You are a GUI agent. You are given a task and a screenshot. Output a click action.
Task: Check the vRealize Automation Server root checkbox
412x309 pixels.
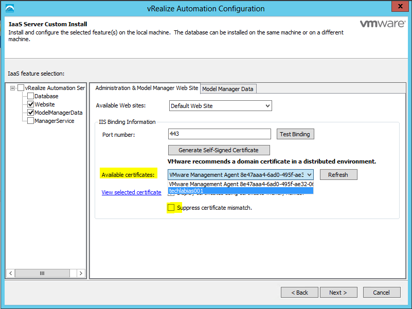(x=21, y=88)
